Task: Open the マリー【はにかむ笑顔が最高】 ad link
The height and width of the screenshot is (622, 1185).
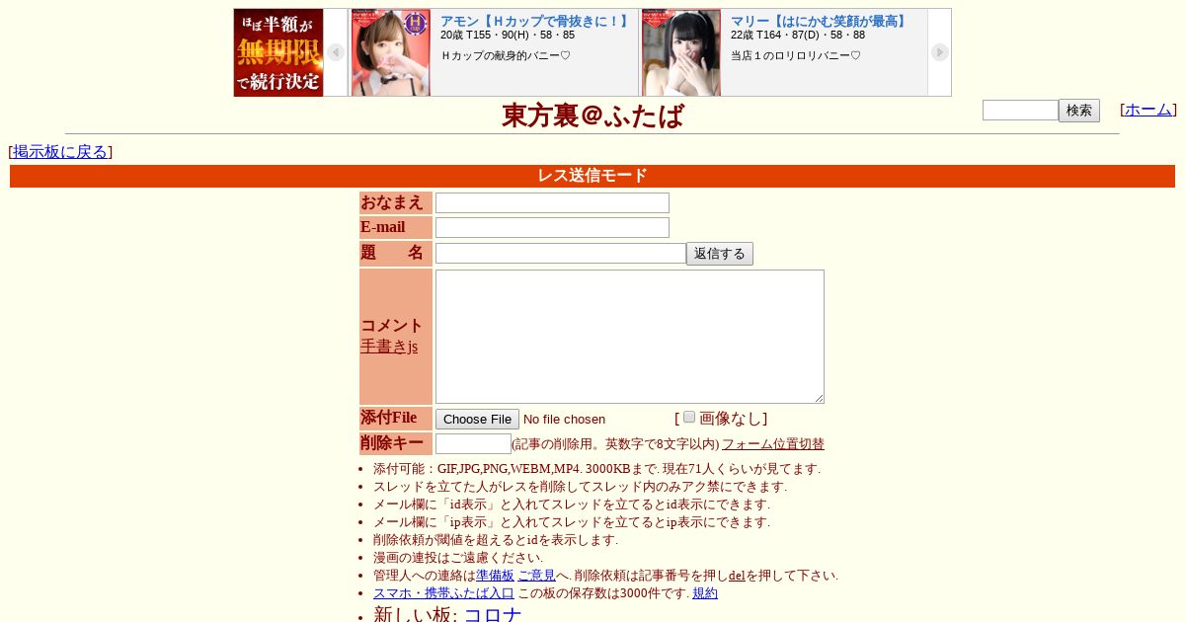Action: [x=819, y=21]
